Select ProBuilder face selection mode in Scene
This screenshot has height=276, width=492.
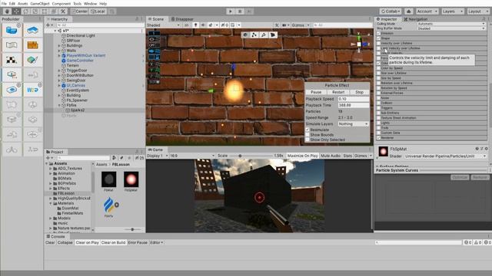tap(273, 34)
